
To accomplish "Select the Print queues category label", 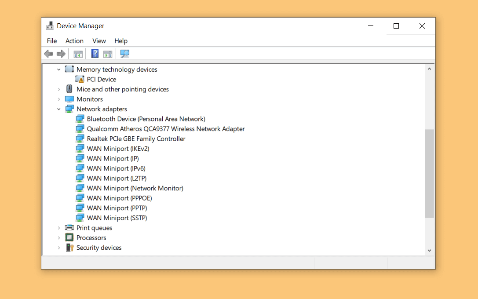I will (94, 228).
